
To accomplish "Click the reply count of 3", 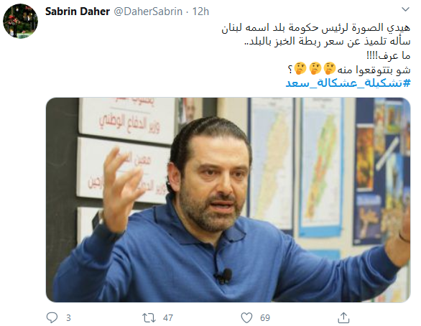I will pos(68,318).
